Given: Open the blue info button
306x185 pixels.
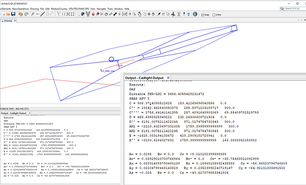Looking at the screenshot, I should coord(195,14).
